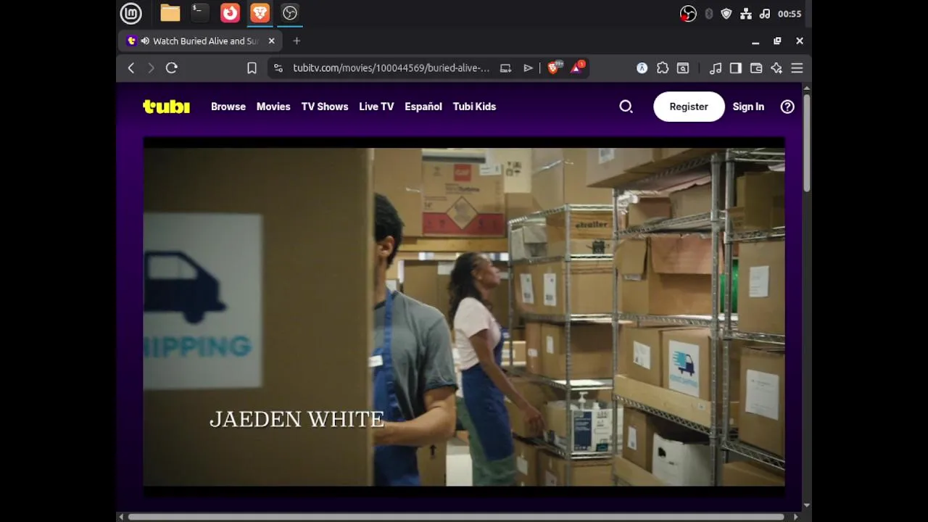Click the scroll up arrow
Viewport: 928px width, 522px height.
(807, 88)
